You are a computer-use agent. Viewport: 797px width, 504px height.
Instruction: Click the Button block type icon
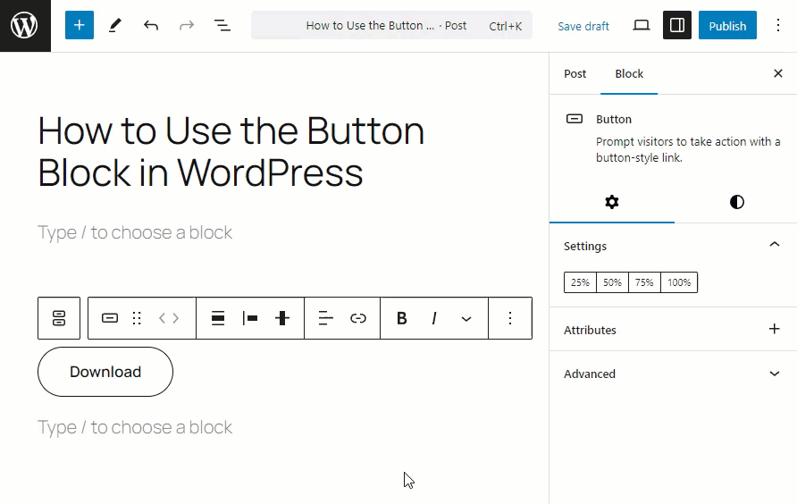click(110, 318)
